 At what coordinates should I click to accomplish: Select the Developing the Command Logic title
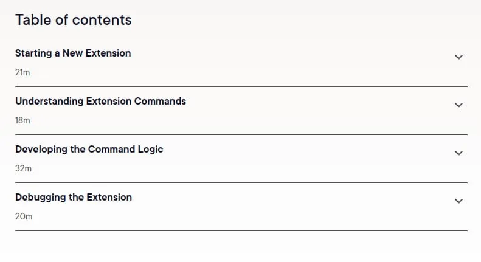tap(89, 150)
